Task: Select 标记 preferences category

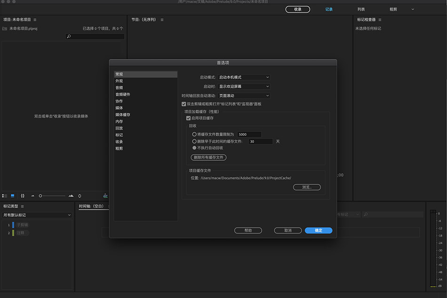Action: (146, 135)
